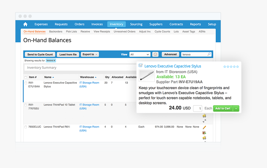Screen dimensions: 267x168
Task: Click the Inventory Summary heading
Action: [42, 68]
